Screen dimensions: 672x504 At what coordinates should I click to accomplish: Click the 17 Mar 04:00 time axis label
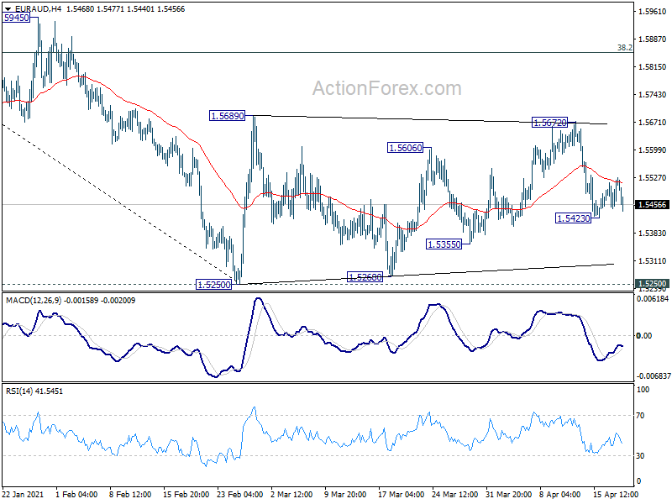(x=402, y=495)
